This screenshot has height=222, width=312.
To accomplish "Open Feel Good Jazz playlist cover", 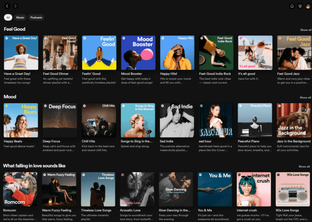I will pos(294,53).
